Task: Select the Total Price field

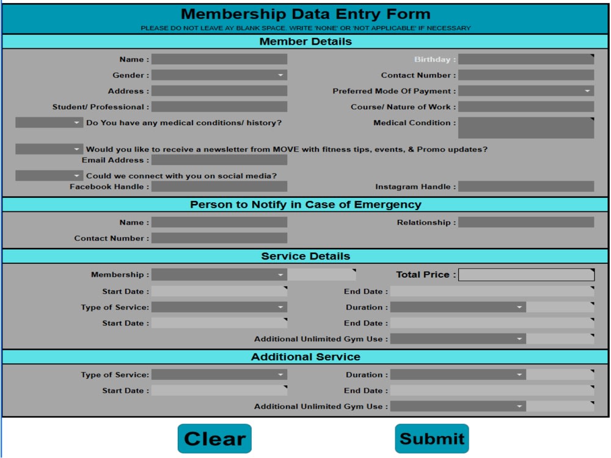Action: (527, 275)
